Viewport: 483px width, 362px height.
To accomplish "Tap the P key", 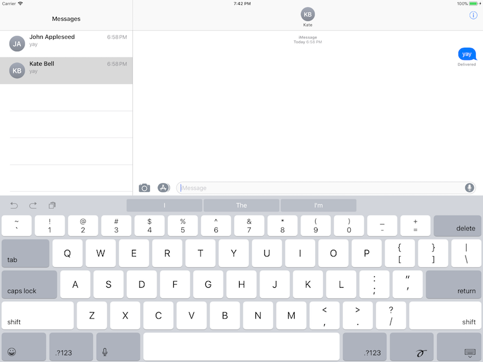I will coord(366,253).
